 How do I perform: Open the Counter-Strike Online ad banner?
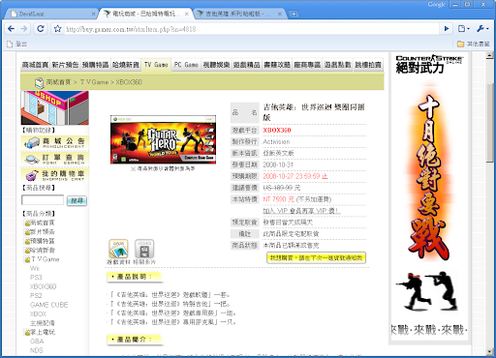(x=428, y=196)
